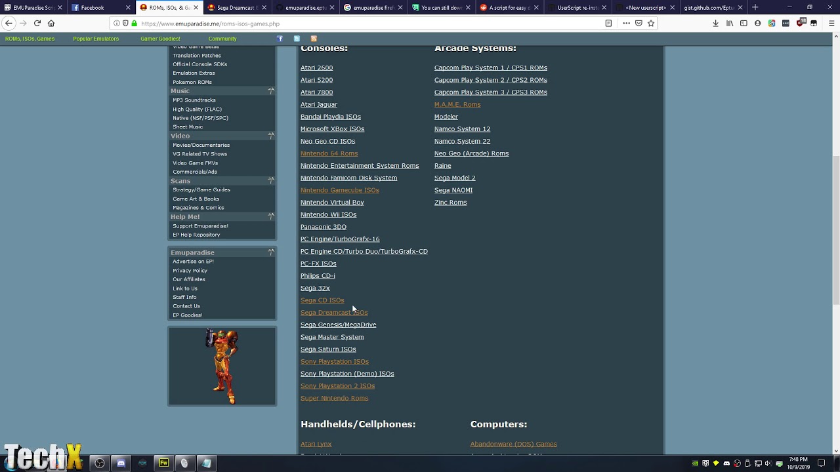
Task: Show site security padlock info
Action: (134, 24)
